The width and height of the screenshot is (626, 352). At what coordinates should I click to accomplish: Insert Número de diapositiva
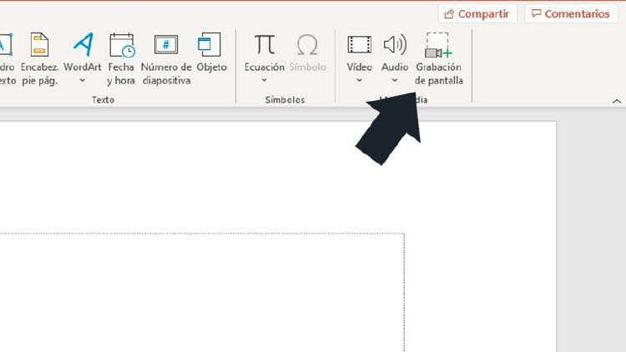[x=166, y=58]
